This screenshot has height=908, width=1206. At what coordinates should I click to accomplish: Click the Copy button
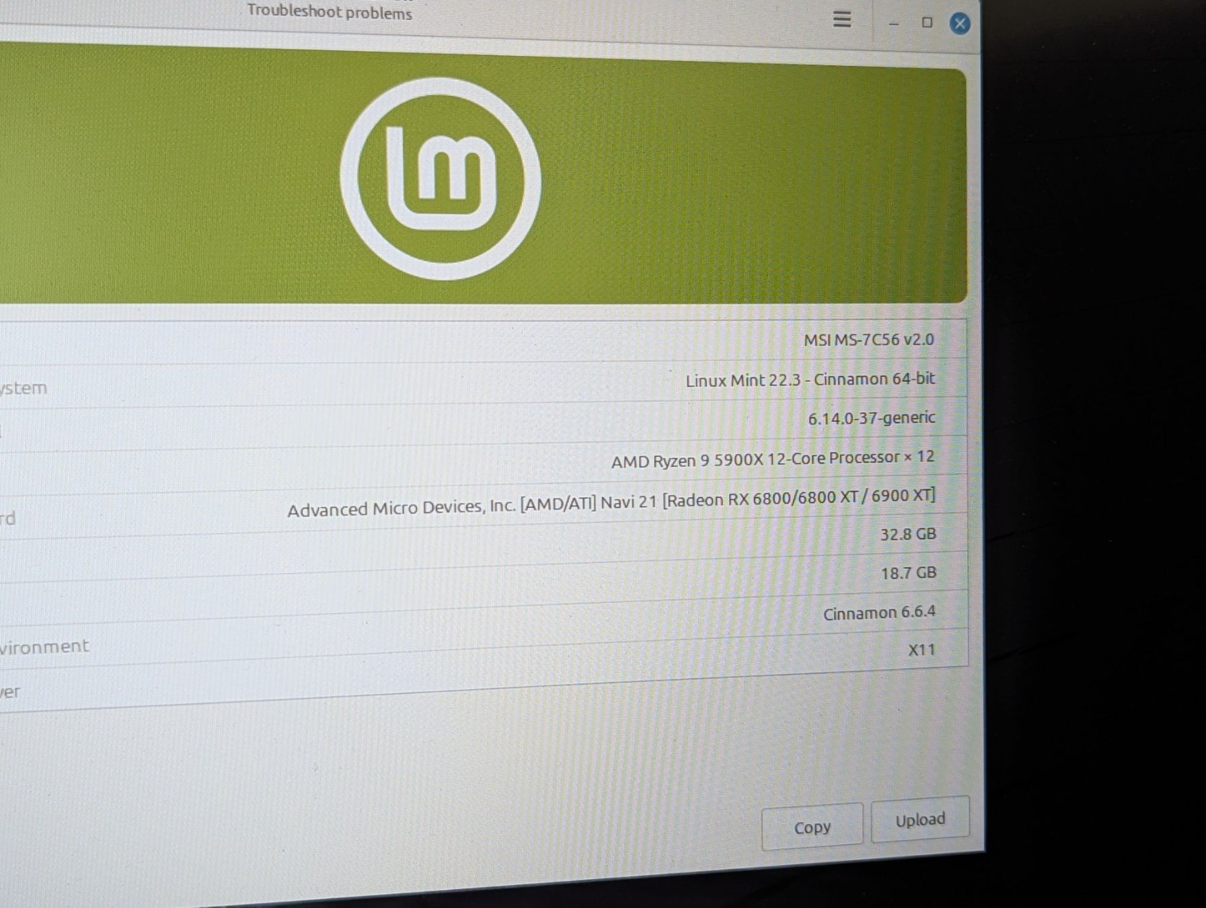pyautogui.click(x=813, y=827)
